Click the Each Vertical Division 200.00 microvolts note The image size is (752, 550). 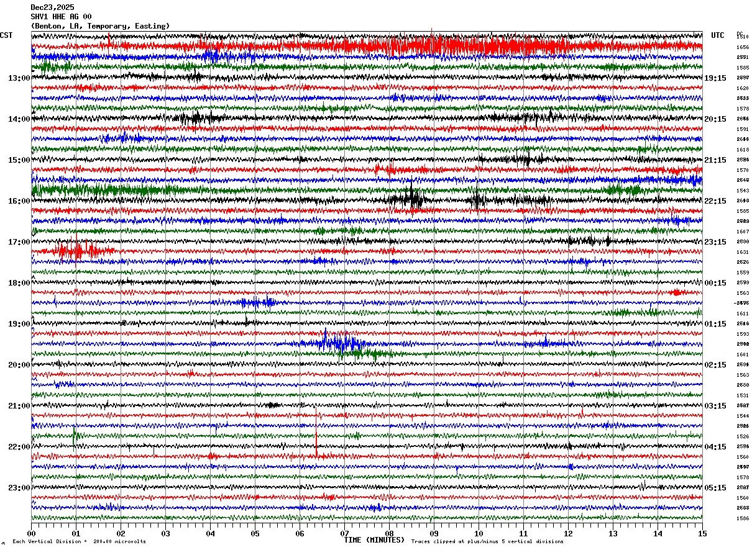(79, 541)
